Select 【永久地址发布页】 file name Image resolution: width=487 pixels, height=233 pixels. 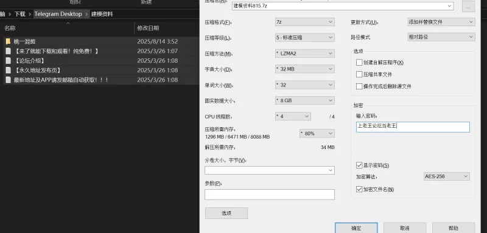(37, 70)
